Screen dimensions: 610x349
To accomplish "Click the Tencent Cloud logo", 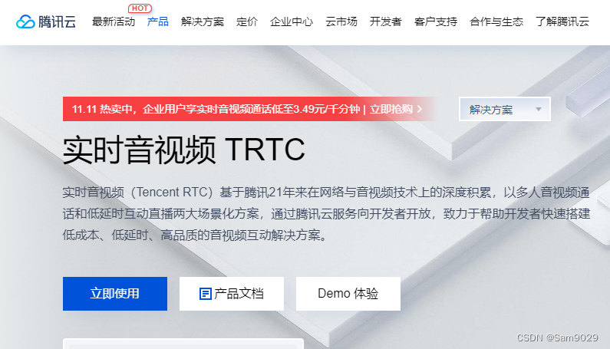I will pyautogui.click(x=46, y=21).
